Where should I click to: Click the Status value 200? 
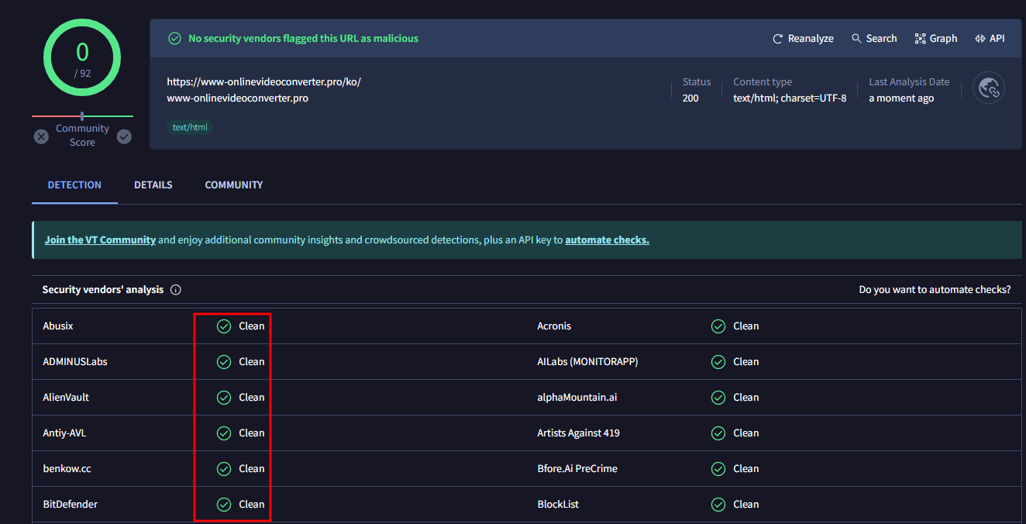[x=690, y=98]
